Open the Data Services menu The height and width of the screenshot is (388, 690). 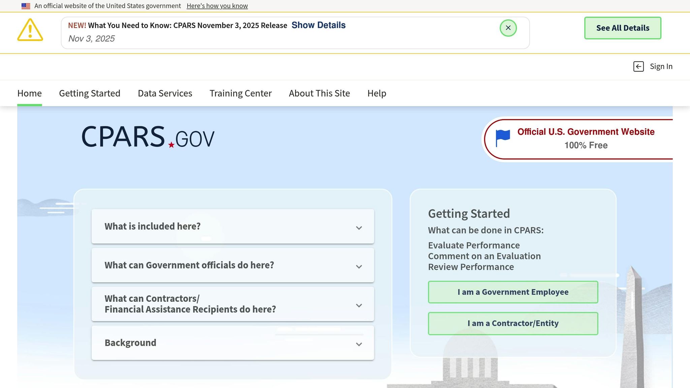(165, 93)
